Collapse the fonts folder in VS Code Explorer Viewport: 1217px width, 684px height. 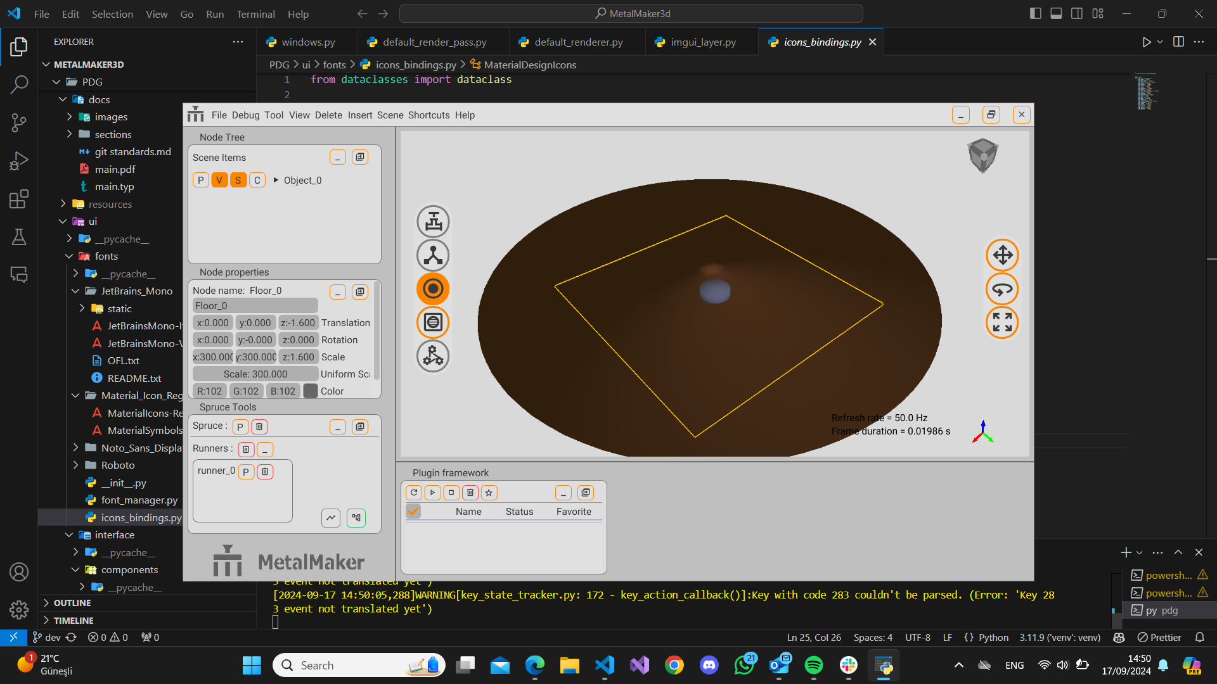69,256
